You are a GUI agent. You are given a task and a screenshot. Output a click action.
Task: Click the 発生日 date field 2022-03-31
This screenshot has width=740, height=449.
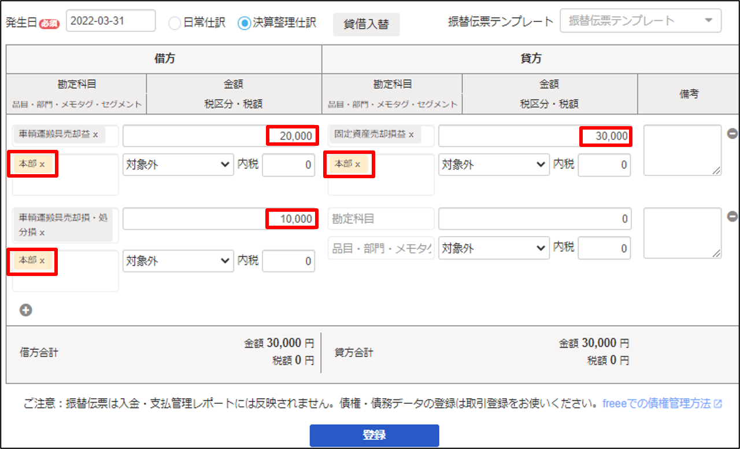point(111,21)
